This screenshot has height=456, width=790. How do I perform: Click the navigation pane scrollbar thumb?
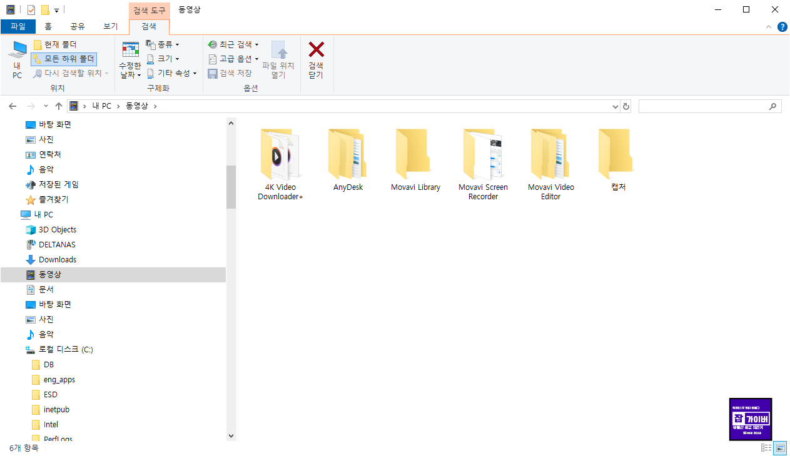coord(231,187)
